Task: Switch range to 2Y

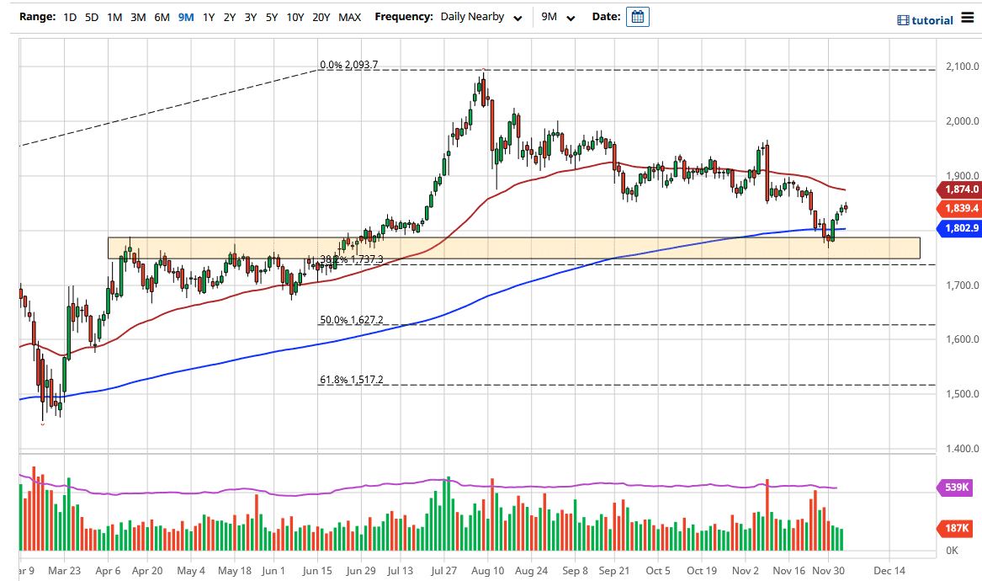Action: point(230,17)
